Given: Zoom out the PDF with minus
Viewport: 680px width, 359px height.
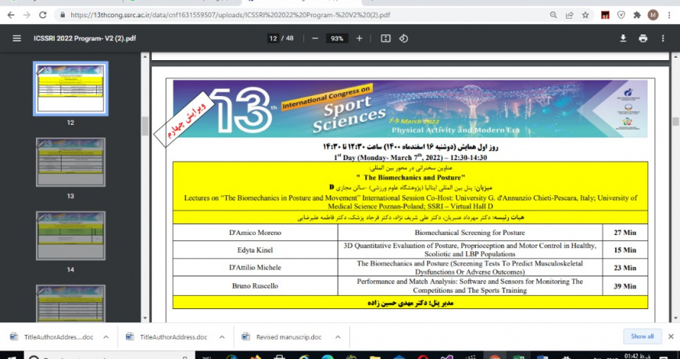Looking at the screenshot, I should tap(315, 38).
